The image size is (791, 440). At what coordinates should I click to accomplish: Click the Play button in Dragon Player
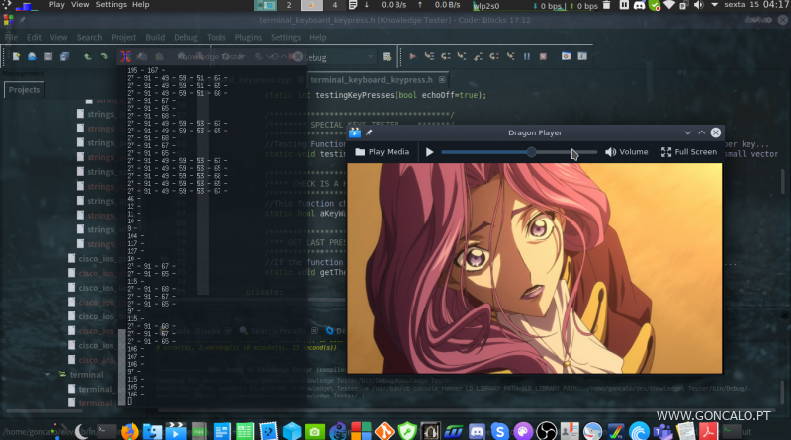(429, 152)
